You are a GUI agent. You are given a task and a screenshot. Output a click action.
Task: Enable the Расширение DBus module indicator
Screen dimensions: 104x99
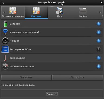coord(99,49)
